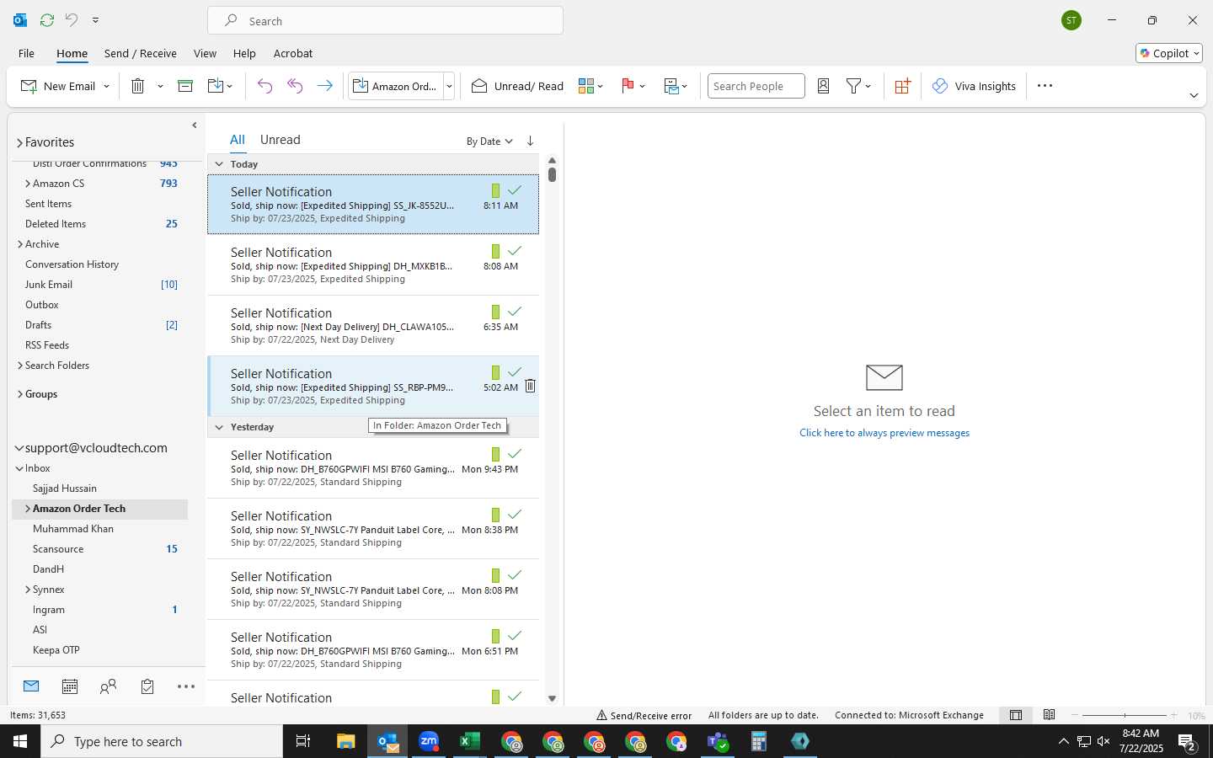Viewport: 1213px width, 758px height.
Task: Open the ST account avatar
Action: 1071,20
